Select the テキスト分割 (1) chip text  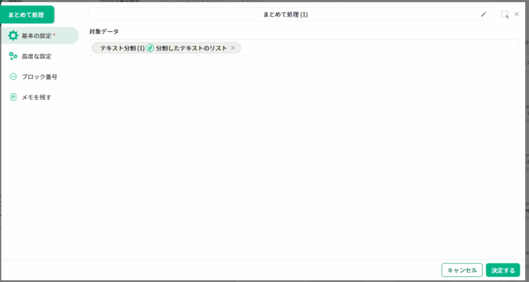122,48
